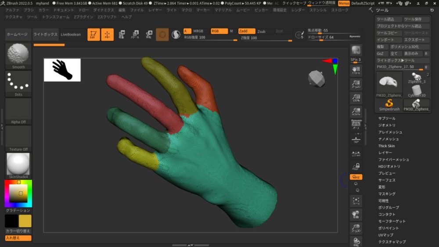Click the hand silhouette reference thumbnail

(x=62, y=70)
